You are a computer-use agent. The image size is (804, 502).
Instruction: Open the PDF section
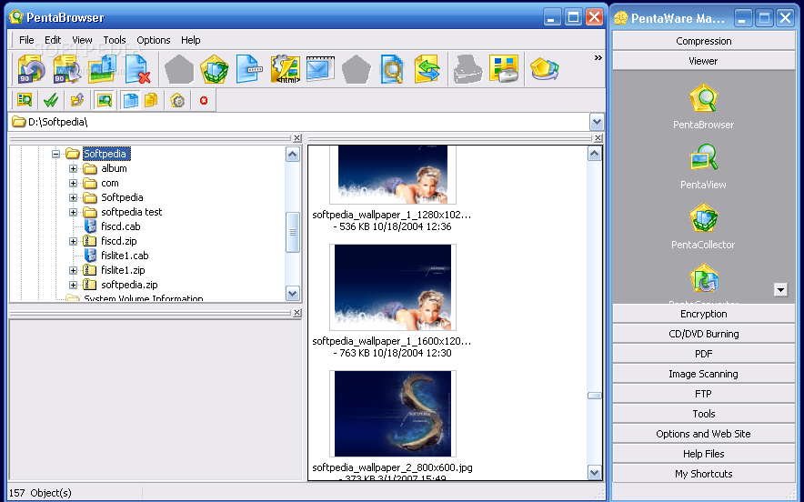click(704, 354)
